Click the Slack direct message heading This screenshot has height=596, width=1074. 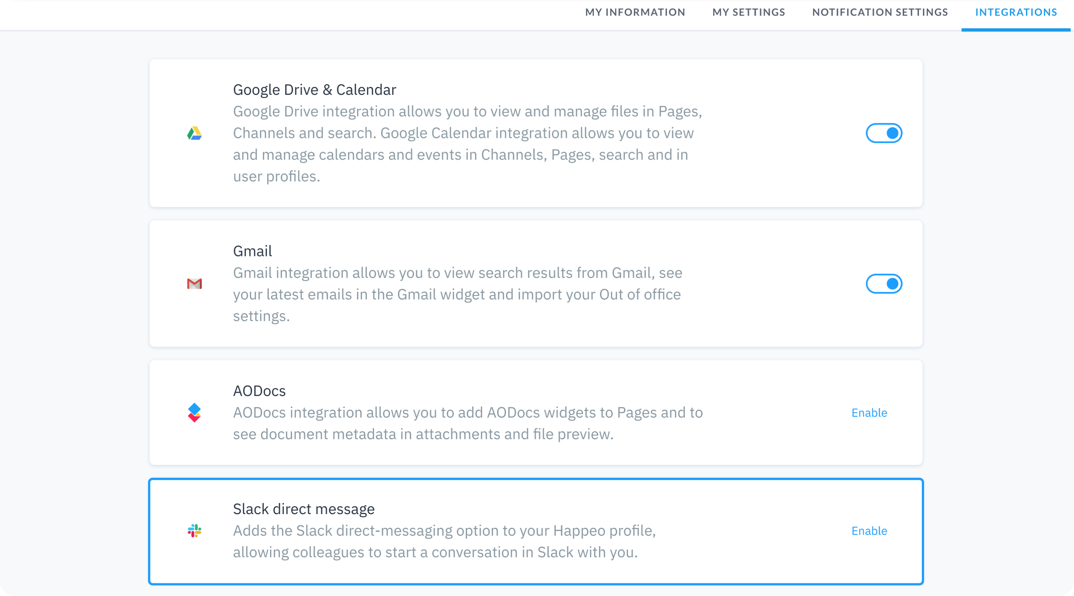click(304, 509)
